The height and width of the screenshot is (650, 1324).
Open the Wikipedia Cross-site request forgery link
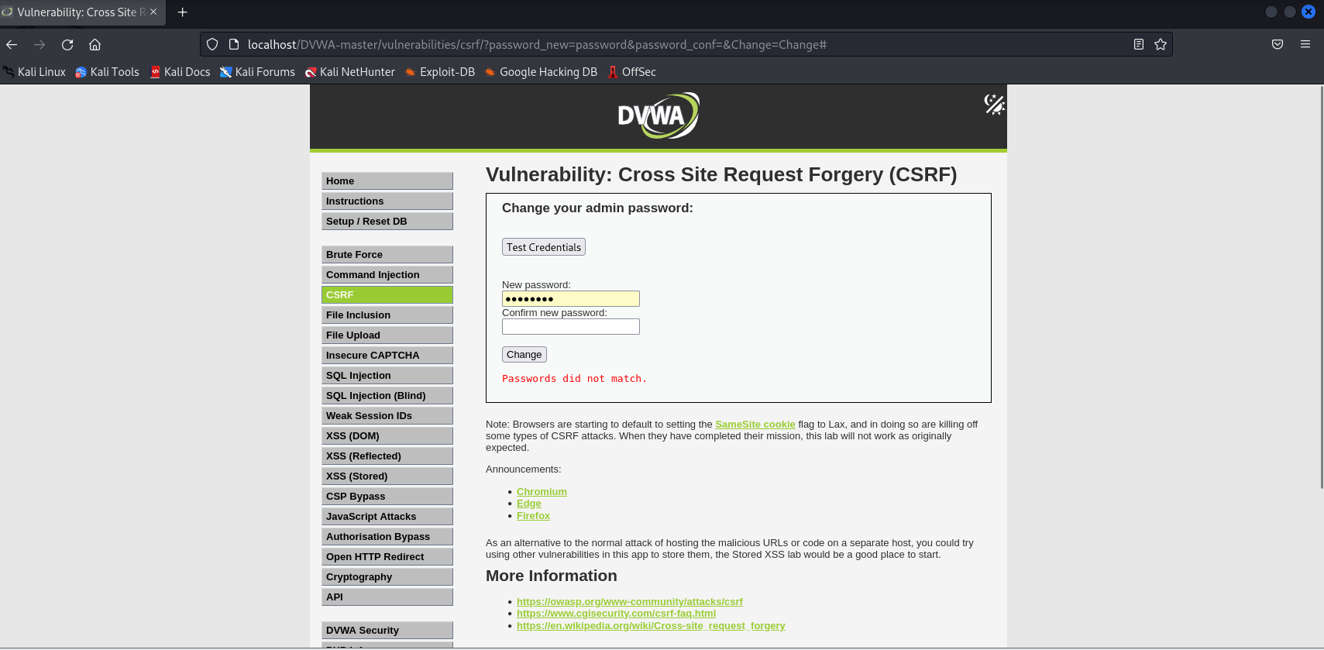tap(651, 626)
